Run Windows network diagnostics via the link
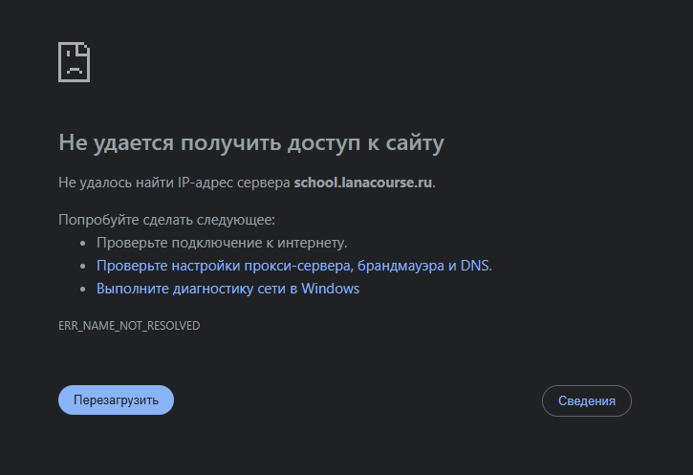693x475 pixels. 227,289
